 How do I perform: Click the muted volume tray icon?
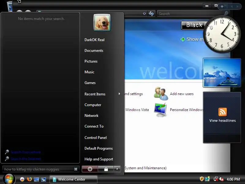[221, 179]
